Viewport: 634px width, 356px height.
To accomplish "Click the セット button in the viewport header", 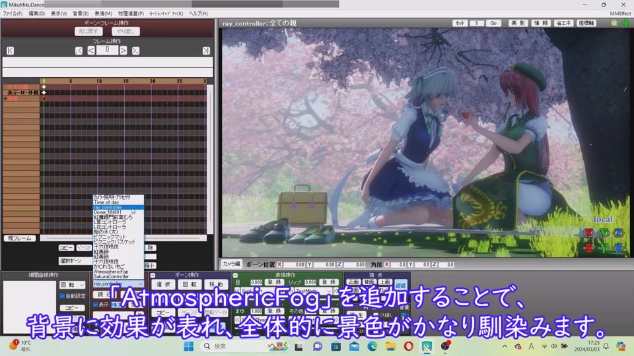I will click(x=460, y=23).
